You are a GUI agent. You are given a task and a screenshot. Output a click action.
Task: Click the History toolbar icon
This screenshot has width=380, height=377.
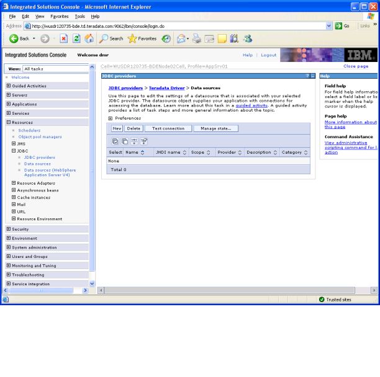pos(166,38)
